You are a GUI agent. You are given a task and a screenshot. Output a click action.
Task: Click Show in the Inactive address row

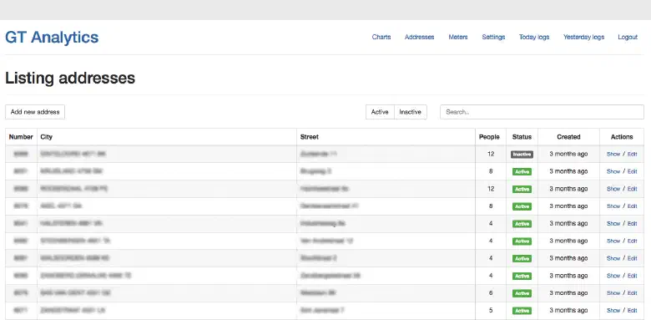pos(613,155)
